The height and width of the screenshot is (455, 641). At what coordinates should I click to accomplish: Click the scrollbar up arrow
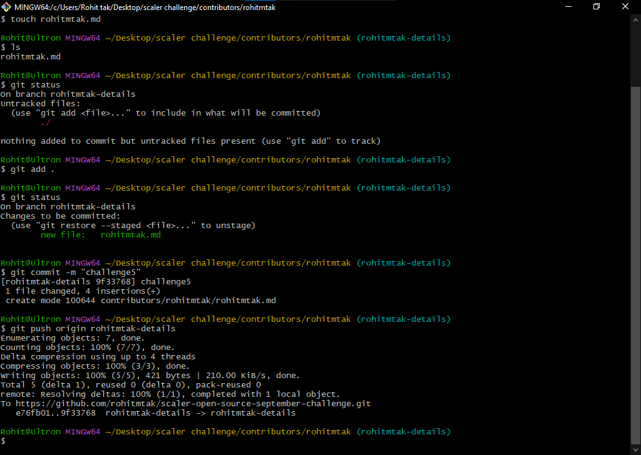(635, 19)
